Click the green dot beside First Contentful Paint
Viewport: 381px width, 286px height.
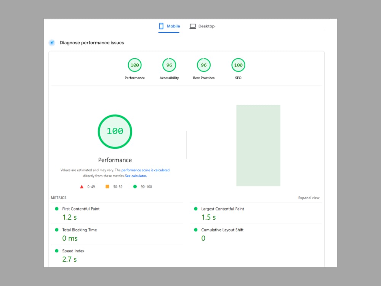57,209
